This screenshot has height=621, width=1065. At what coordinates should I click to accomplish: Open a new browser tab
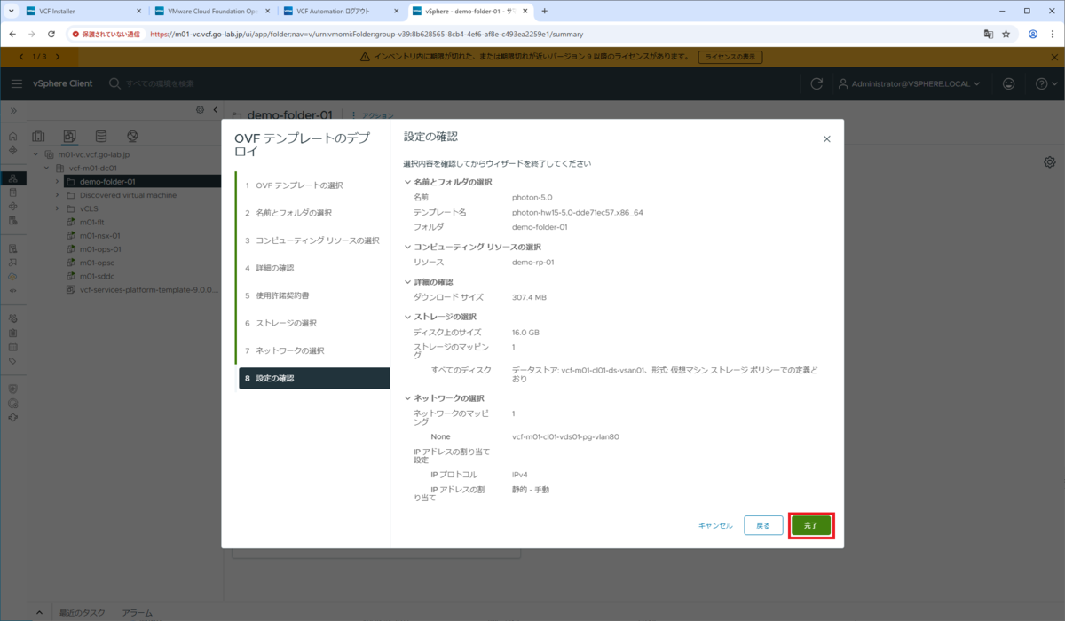(x=544, y=11)
